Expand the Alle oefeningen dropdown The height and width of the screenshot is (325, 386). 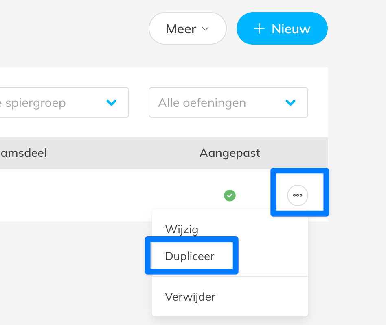point(228,102)
